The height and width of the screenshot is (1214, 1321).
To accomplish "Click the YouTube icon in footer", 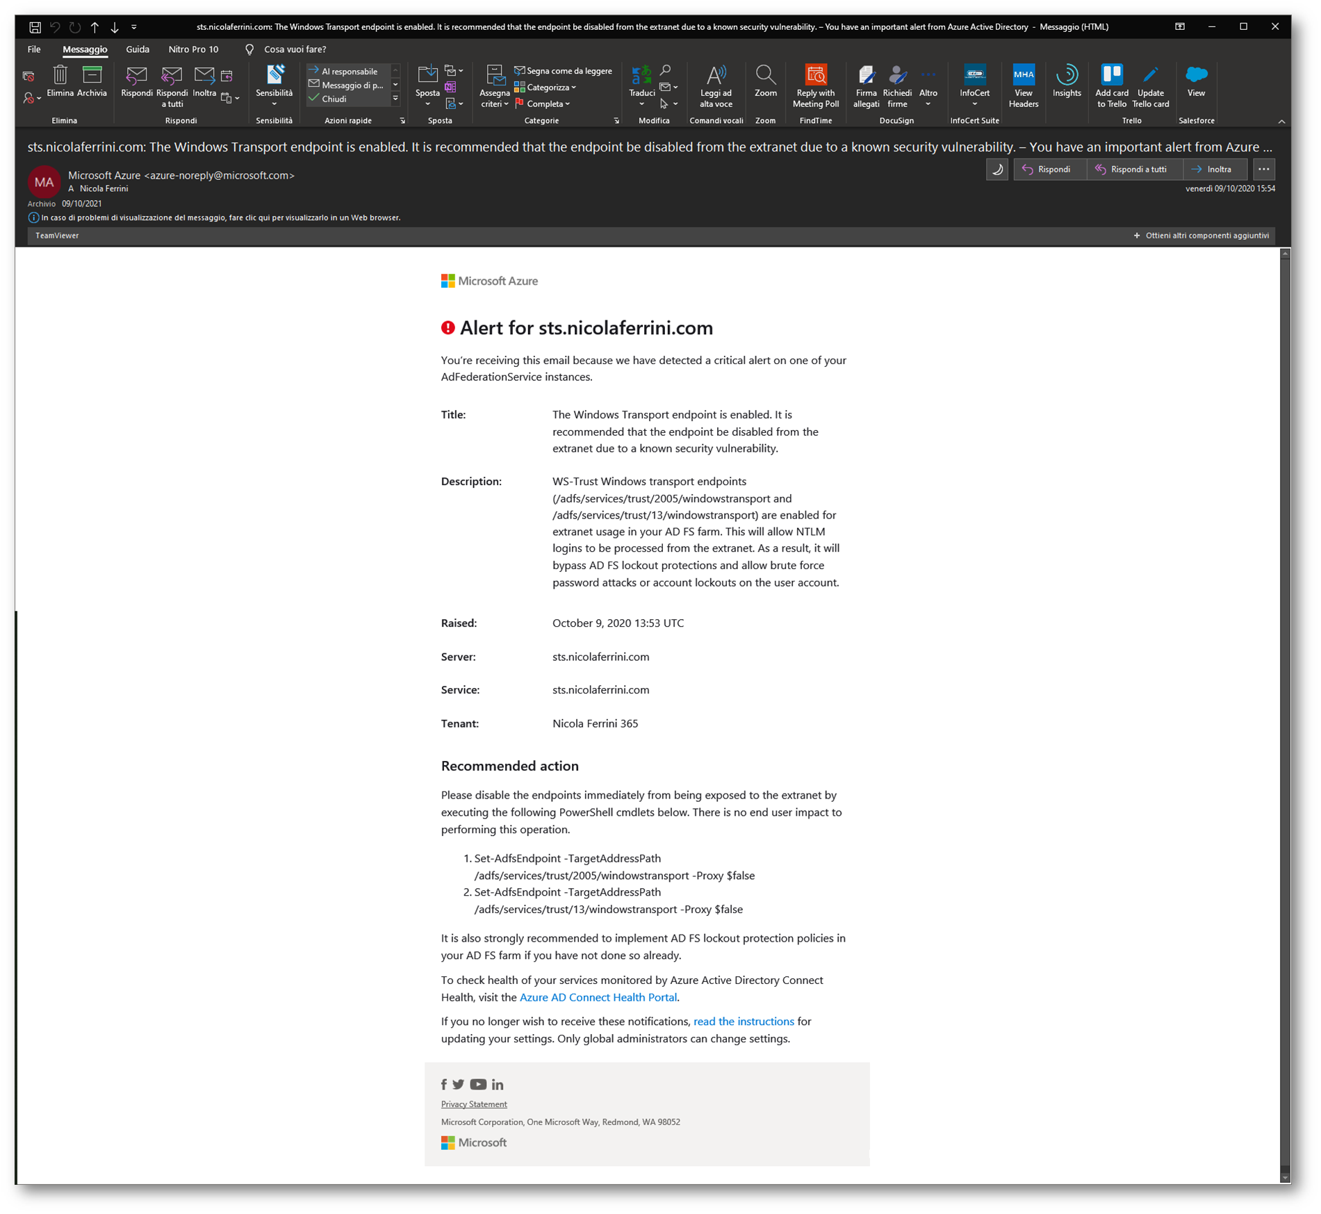I will (x=478, y=1084).
